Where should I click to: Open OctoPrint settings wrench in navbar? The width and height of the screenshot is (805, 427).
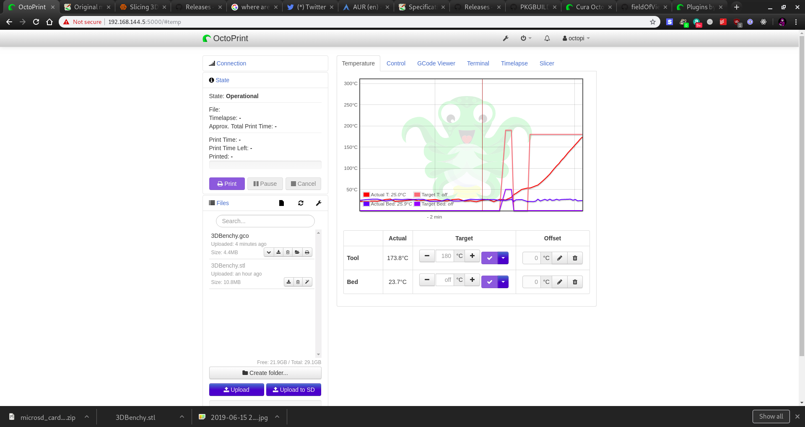point(506,38)
